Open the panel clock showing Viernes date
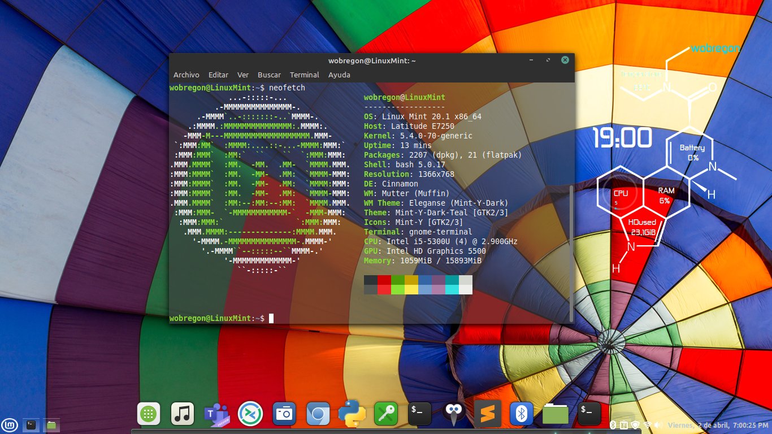The width and height of the screenshot is (772, 434). 717,425
